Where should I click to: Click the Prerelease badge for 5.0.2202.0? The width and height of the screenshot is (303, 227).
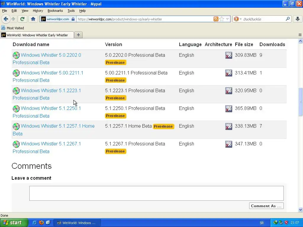pyautogui.click(x=116, y=63)
